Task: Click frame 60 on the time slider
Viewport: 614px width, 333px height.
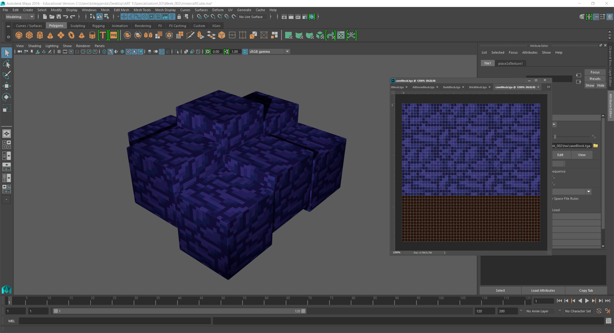Action: point(266,301)
